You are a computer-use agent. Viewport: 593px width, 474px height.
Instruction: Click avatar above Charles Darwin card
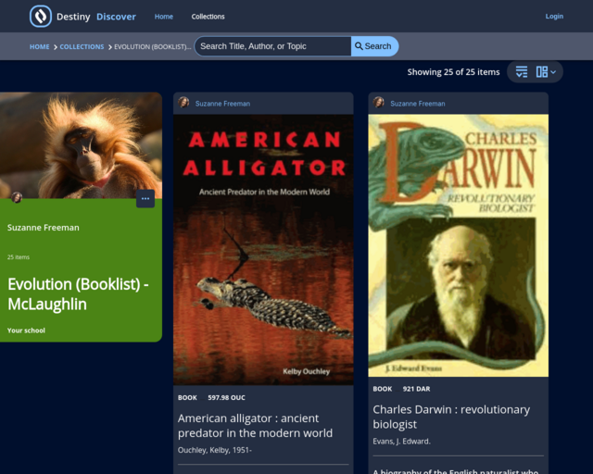click(x=379, y=102)
